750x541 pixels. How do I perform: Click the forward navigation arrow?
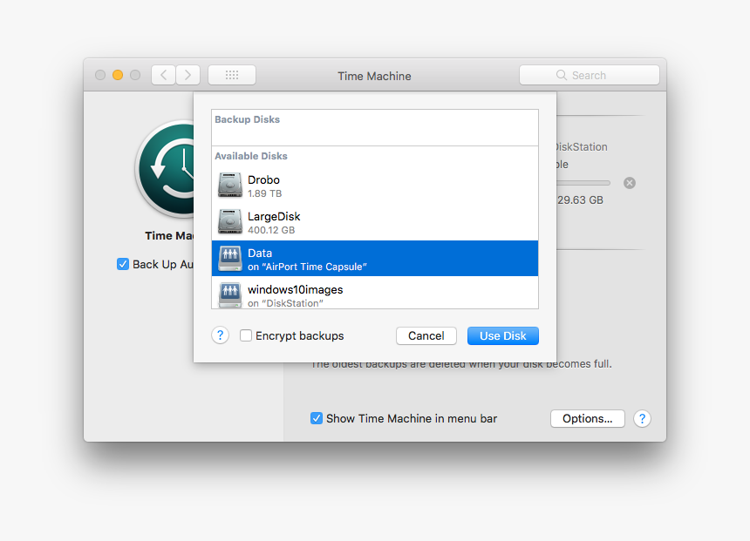point(187,75)
